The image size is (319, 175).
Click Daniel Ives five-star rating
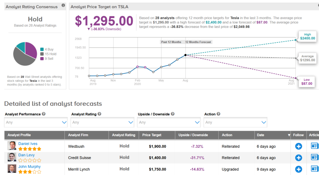30,149
